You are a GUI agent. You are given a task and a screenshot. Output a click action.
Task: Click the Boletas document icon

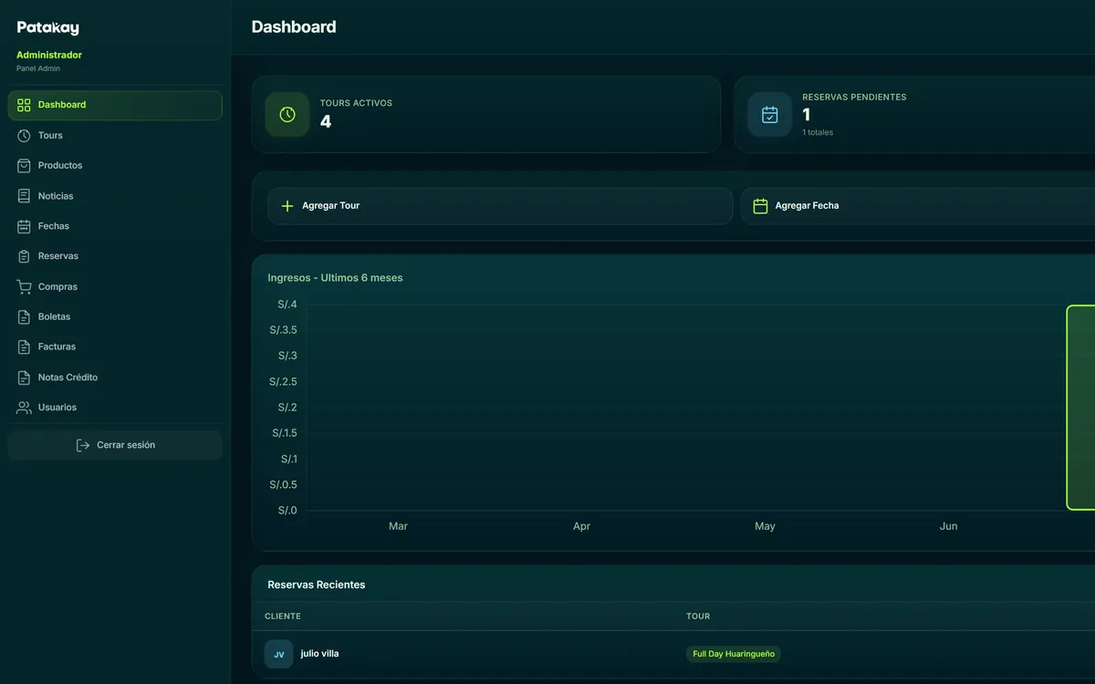coord(24,316)
